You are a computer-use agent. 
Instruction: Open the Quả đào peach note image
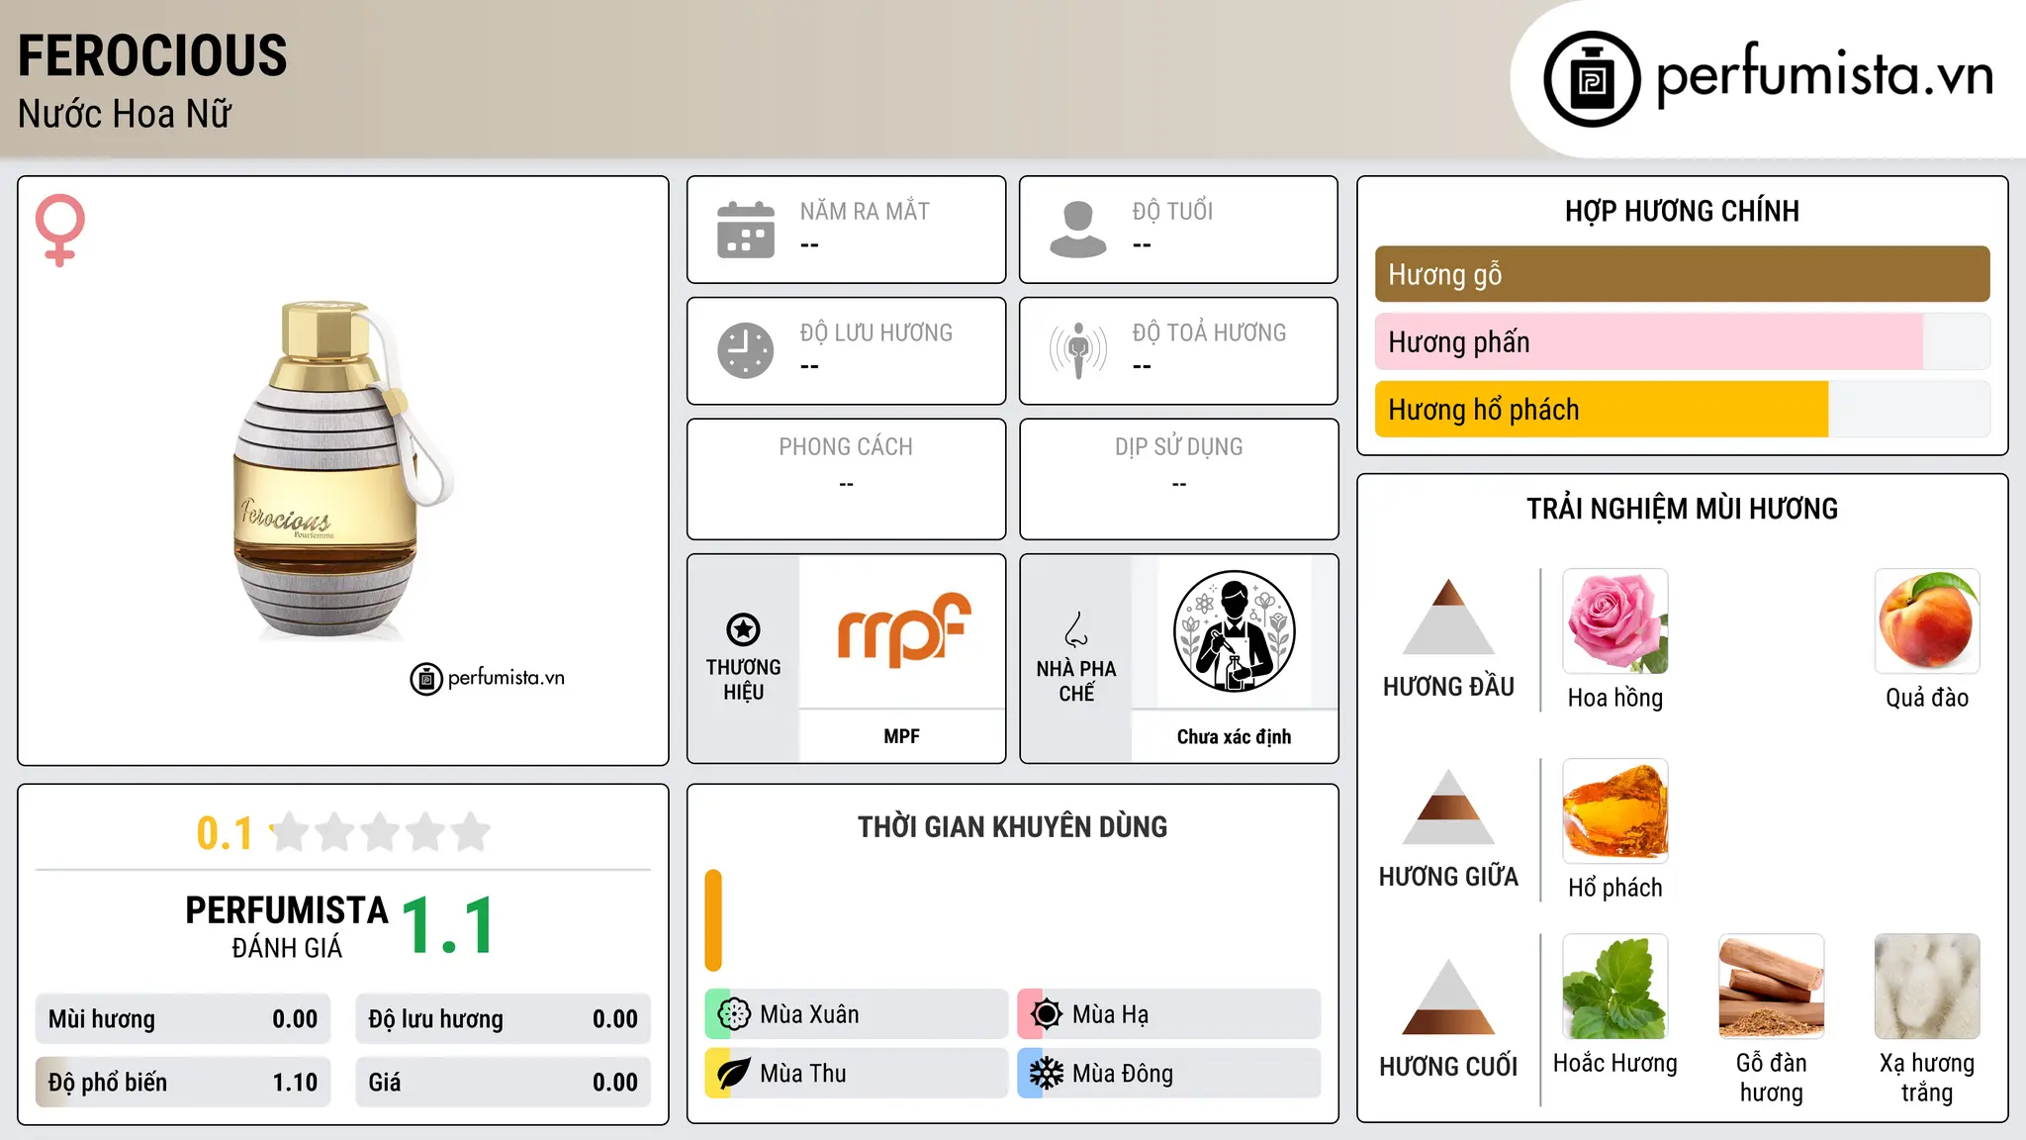pos(1927,621)
